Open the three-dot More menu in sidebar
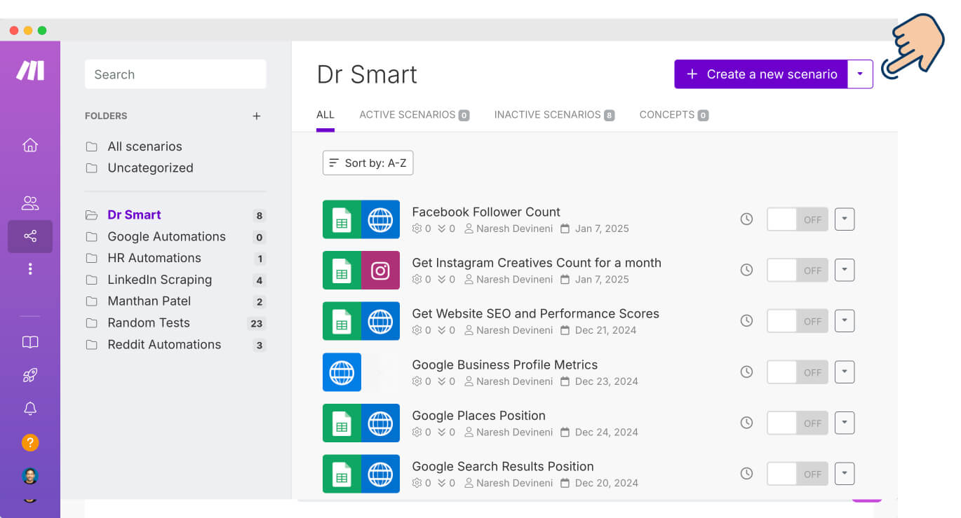Screen dimensions: 961x518 (30, 268)
